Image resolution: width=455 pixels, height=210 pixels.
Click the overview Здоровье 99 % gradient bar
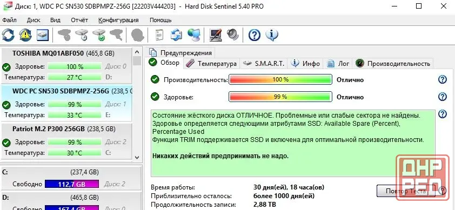click(280, 97)
